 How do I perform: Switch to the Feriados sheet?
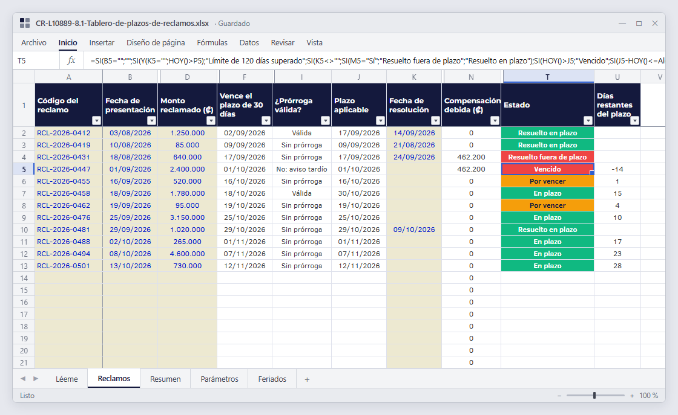272,379
